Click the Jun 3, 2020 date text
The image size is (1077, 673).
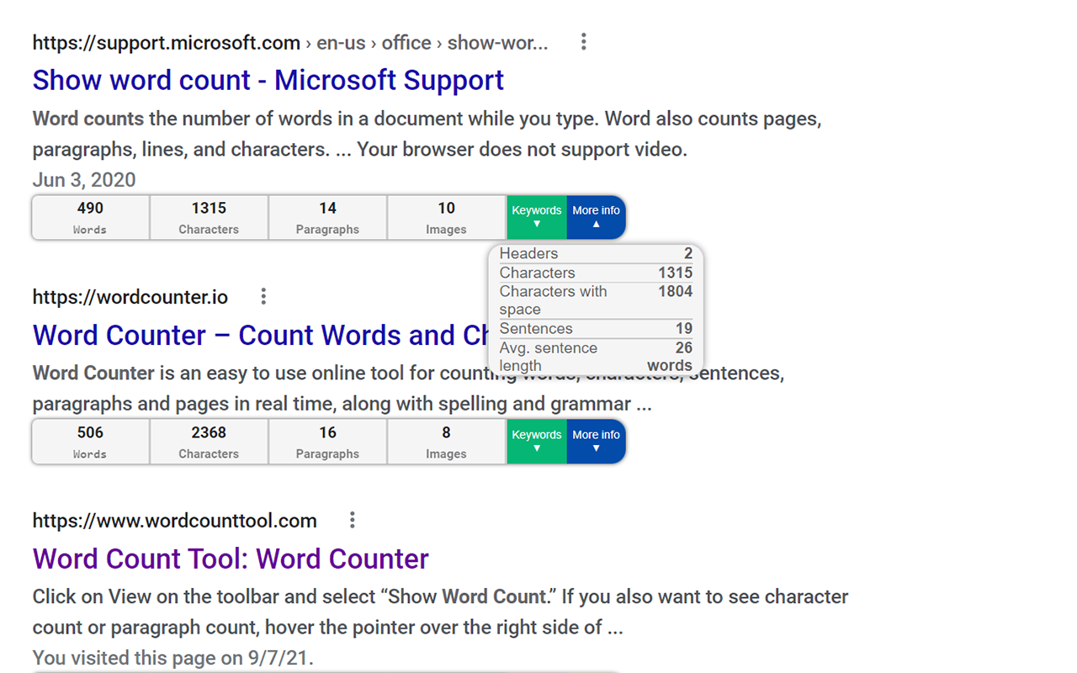tap(84, 180)
